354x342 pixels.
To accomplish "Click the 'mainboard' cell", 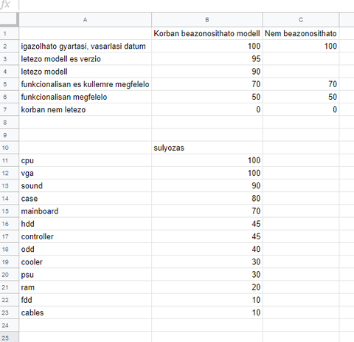I will [x=85, y=211].
